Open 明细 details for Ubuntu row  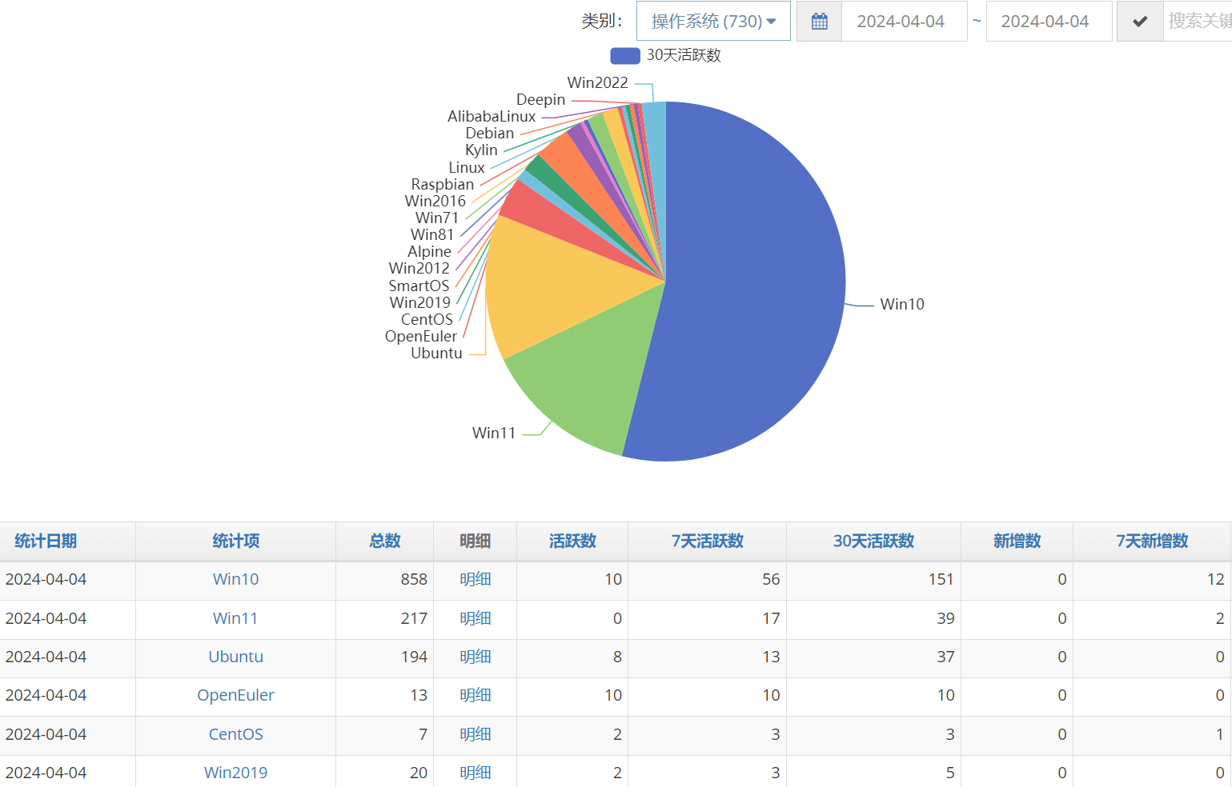[476, 657]
